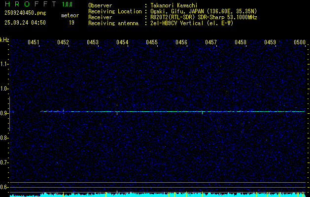
Task: Click the 1.0 frequency axis label
Action: coord(3,89)
